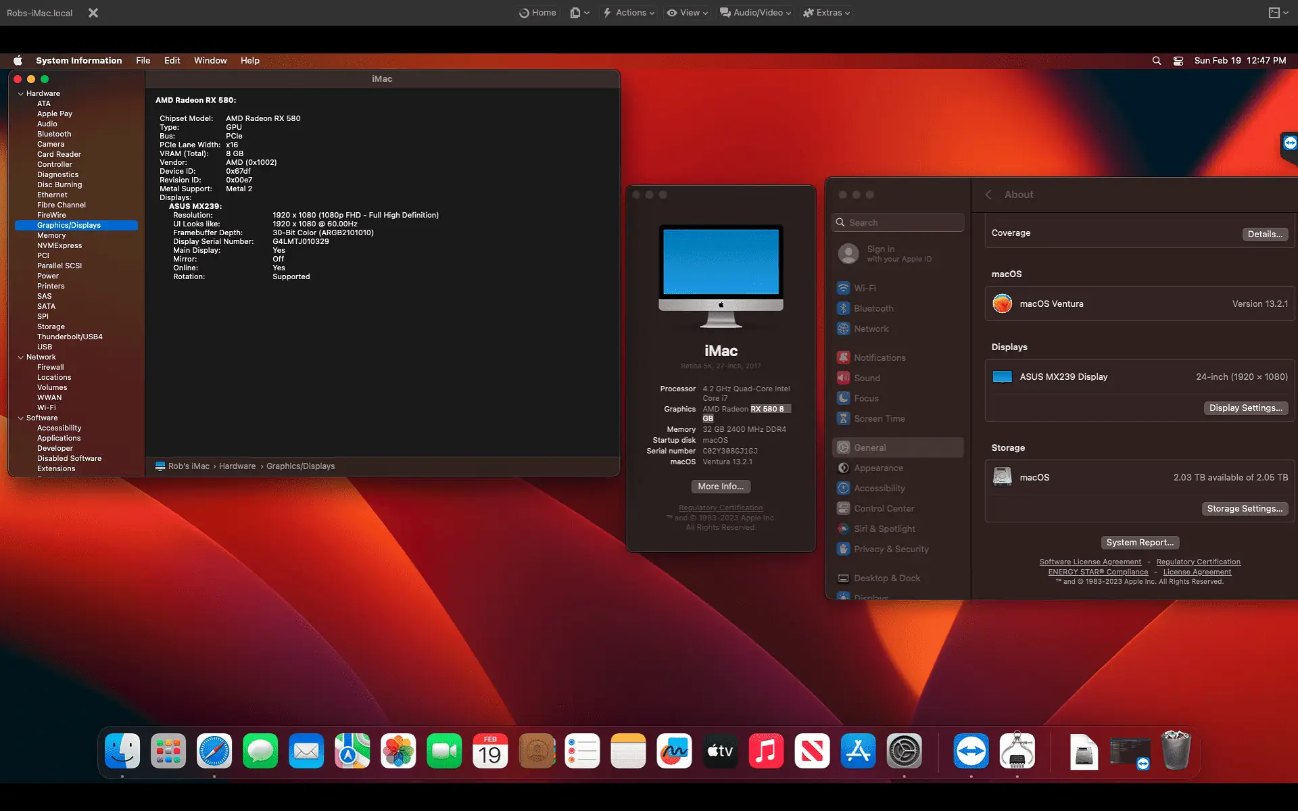Click the More Info... button

pos(721,487)
